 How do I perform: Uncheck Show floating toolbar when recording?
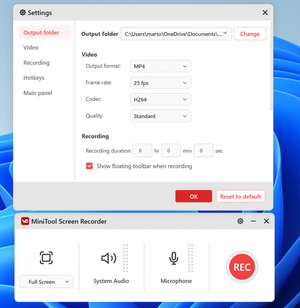pos(89,166)
